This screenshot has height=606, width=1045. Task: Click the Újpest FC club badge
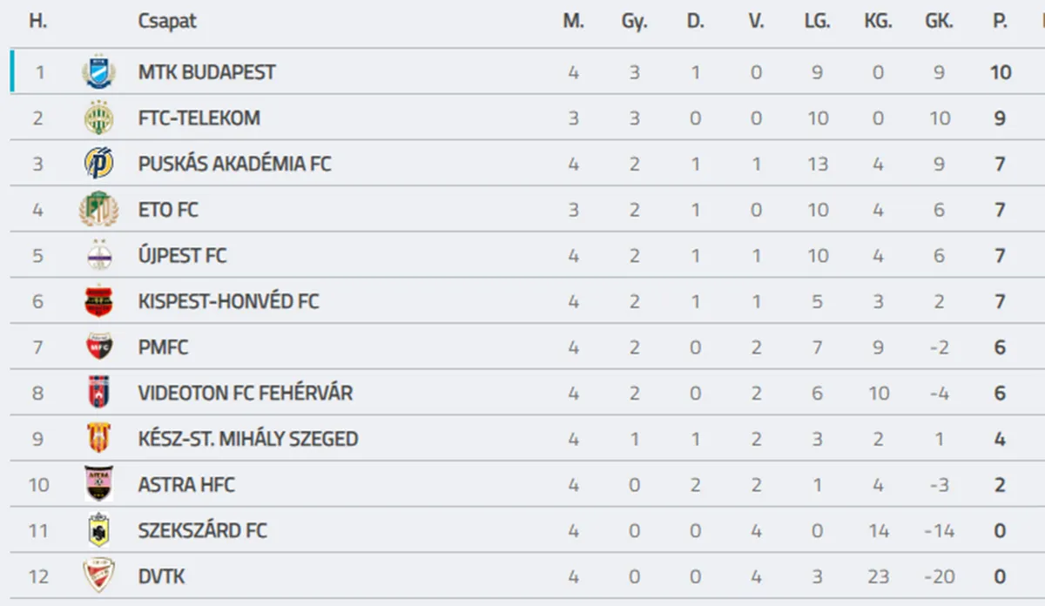(x=98, y=255)
